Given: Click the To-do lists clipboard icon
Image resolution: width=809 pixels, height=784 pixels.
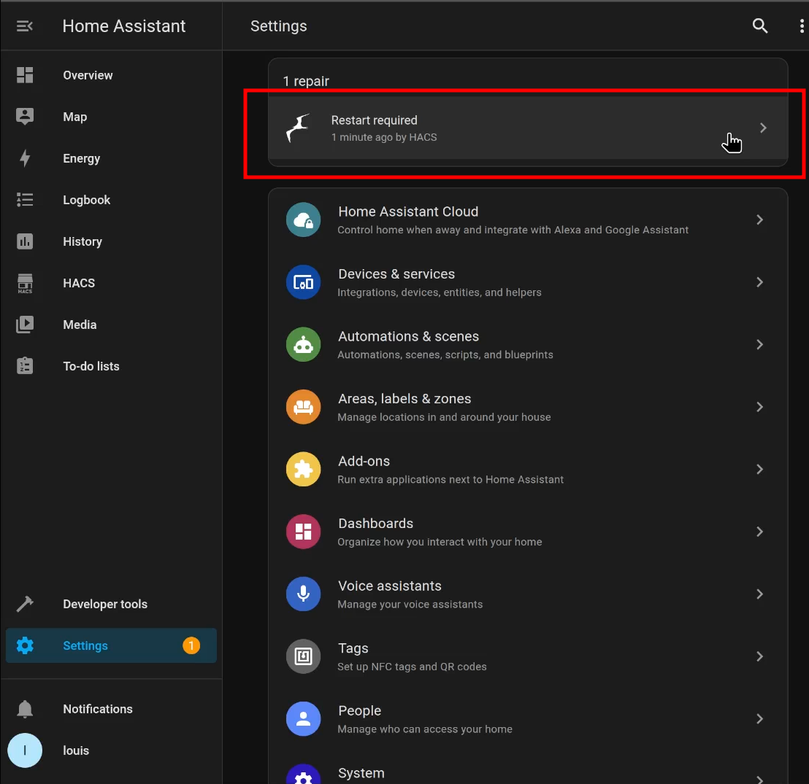Looking at the screenshot, I should [25, 366].
